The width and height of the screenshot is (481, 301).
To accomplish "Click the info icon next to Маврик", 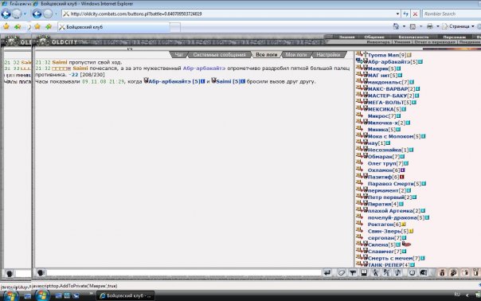I will [x=398, y=68].
